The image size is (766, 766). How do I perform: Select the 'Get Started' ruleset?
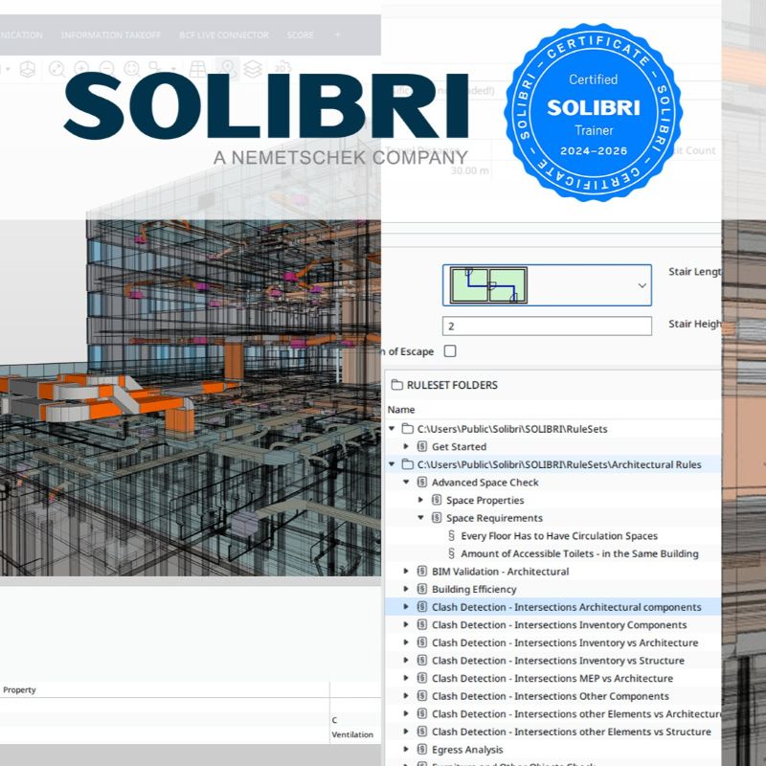(460, 446)
